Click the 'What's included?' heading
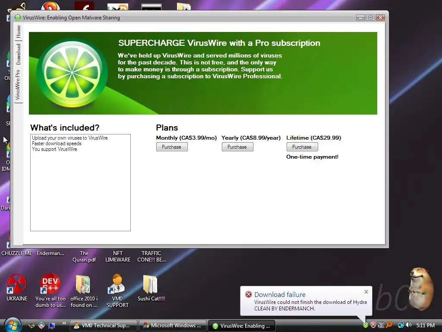The width and height of the screenshot is (442, 332). click(x=65, y=128)
